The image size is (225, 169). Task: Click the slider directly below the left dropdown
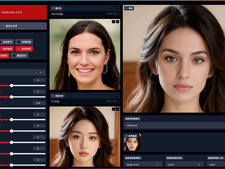click(23, 86)
